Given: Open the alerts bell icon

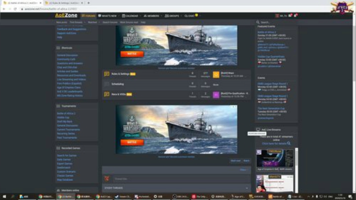Looking at the screenshot, I should tap(295, 15).
